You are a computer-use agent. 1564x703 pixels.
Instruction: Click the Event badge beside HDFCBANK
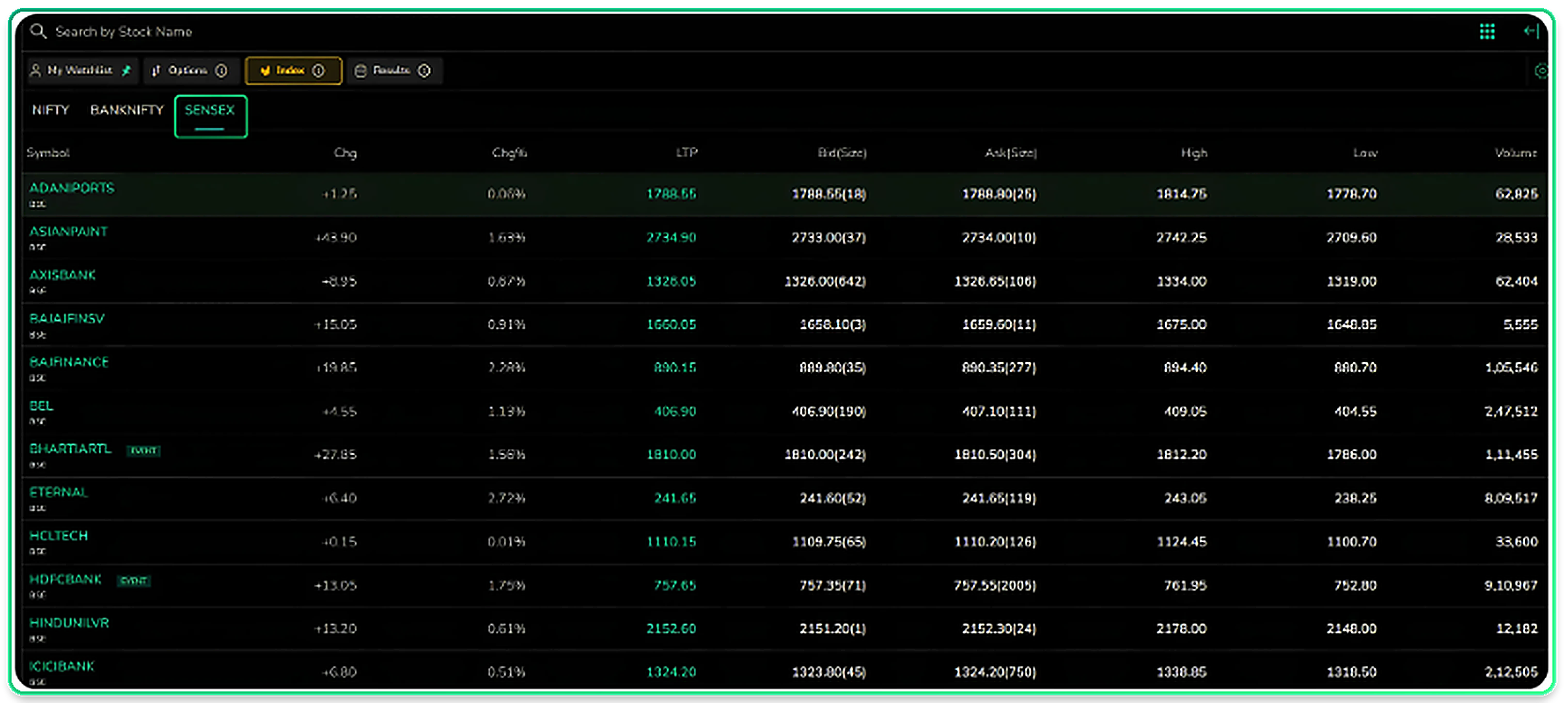pos(133,581)
